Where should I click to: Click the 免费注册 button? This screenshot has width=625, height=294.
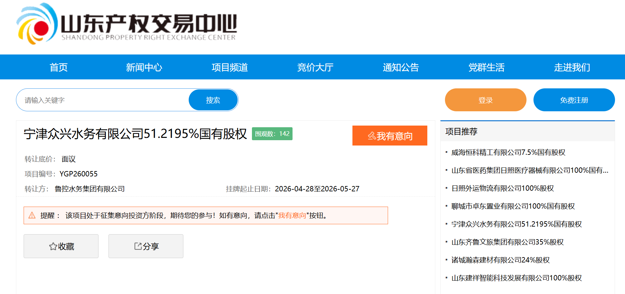(x=574, y=100)
